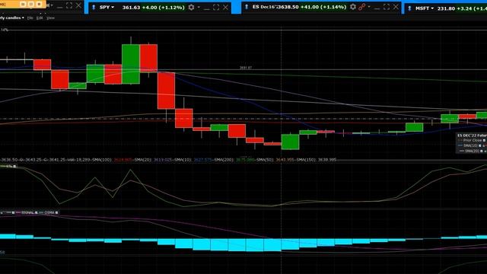
Task: Click the ES DEC'22 Futures legend title
Action: coord(472,135)
